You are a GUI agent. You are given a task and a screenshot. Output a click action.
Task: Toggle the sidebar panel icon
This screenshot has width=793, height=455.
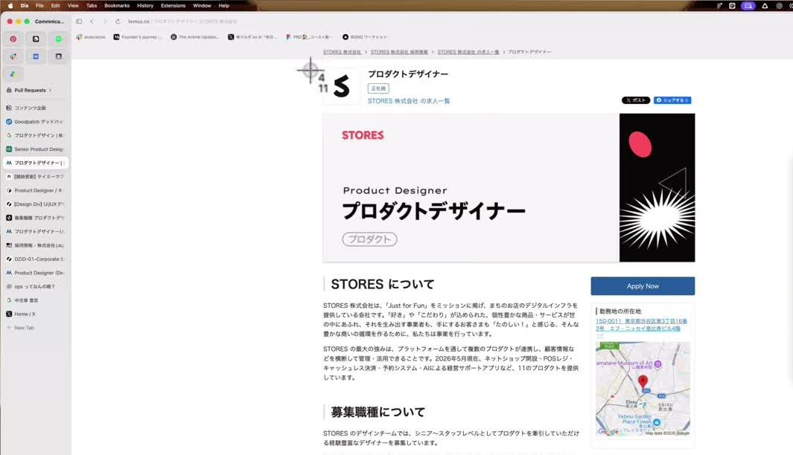click(x=79, y=22)
